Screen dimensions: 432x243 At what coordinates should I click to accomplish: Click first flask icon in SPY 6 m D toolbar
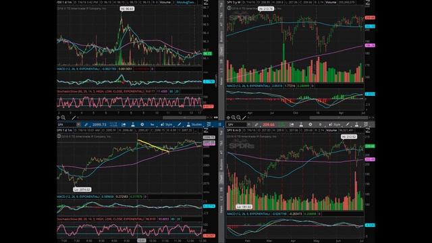click(301, 124)
